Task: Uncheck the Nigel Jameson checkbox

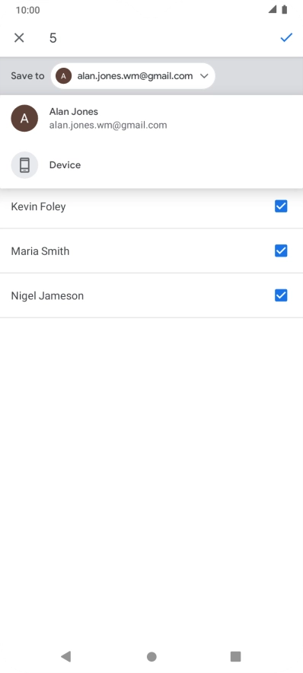Action: (x=281, y=295)
